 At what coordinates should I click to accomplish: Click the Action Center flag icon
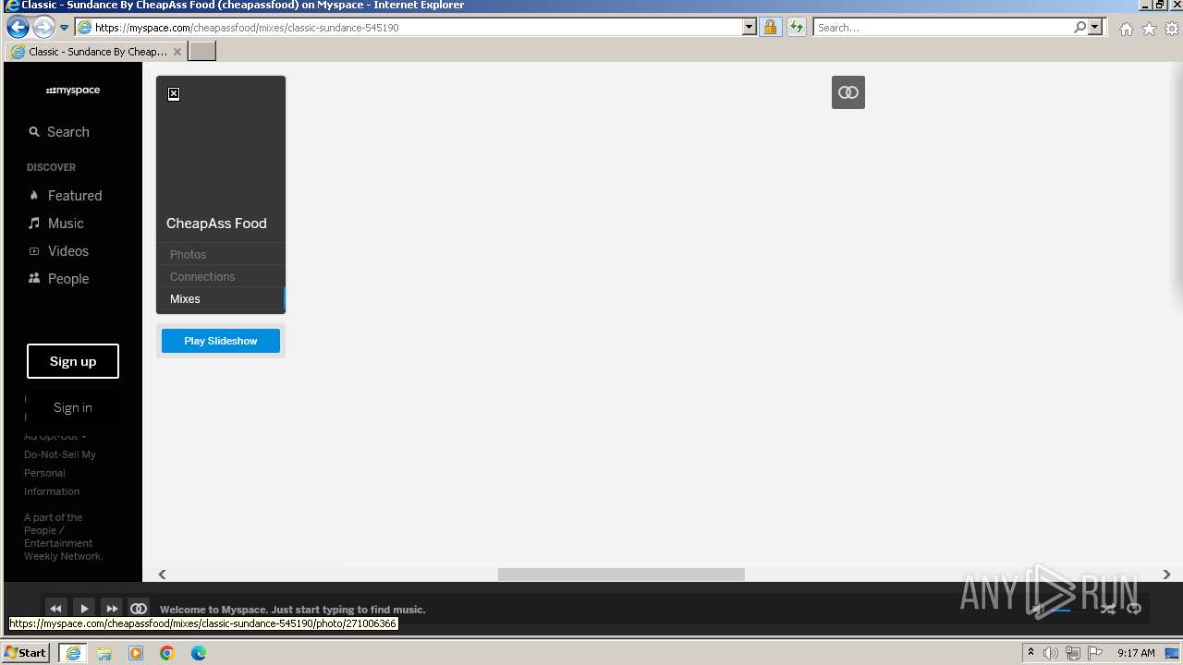coord(1095,653)
